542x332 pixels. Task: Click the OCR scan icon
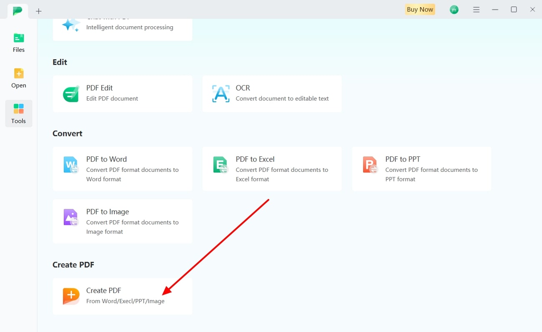pyautogui.click(x=221, y=94)
